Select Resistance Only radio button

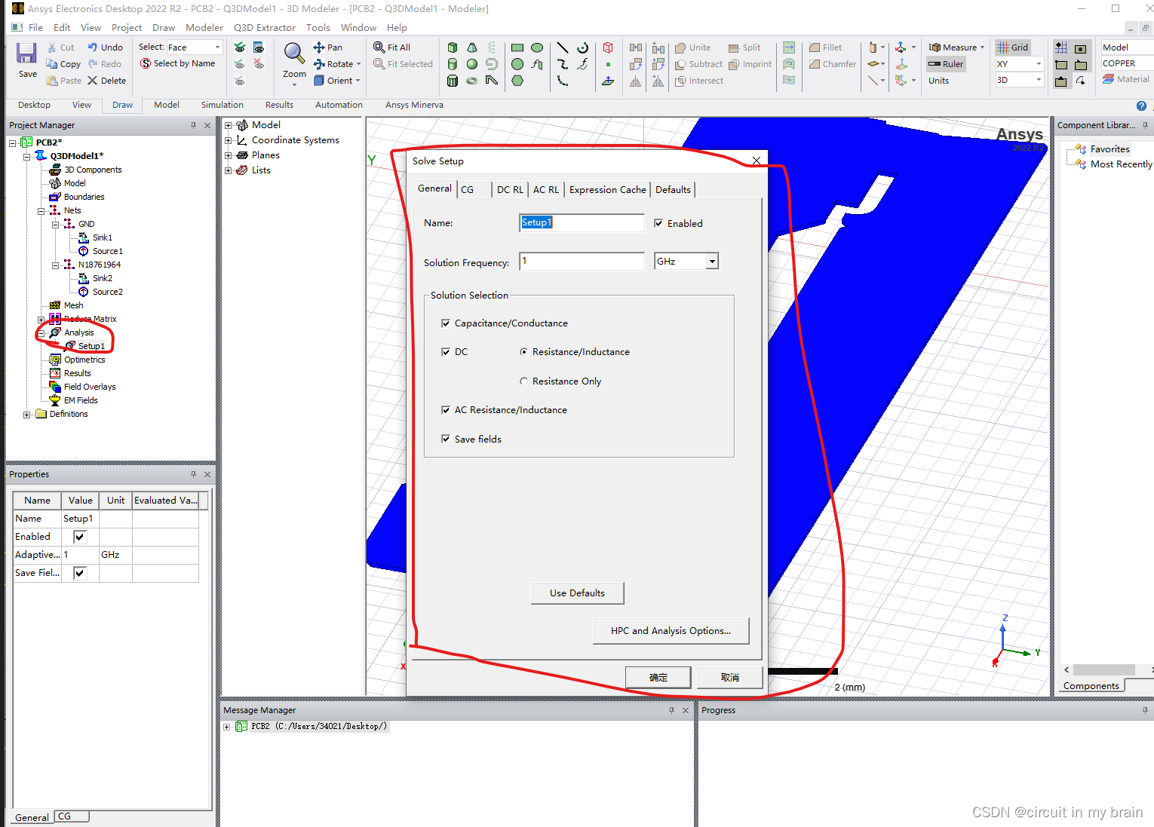click(x=523, y=381)
